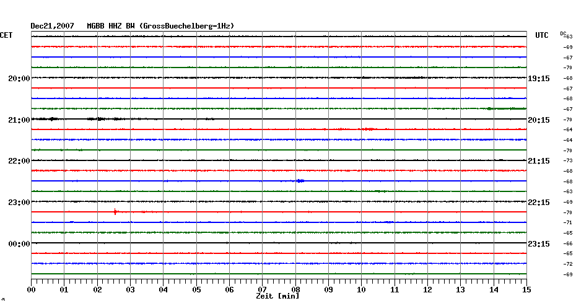Click minute label 10 on time axis
The width and height of the screenshot is (576, 306).
(x=362, y=290)
